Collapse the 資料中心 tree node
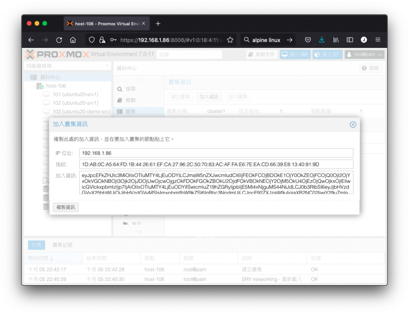409x314 pixels. tap(28, 77)
